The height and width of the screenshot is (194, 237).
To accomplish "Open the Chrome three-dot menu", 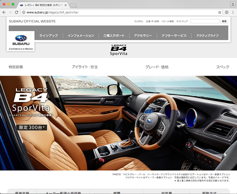I will pyautogui.click(x=233, y=13).
